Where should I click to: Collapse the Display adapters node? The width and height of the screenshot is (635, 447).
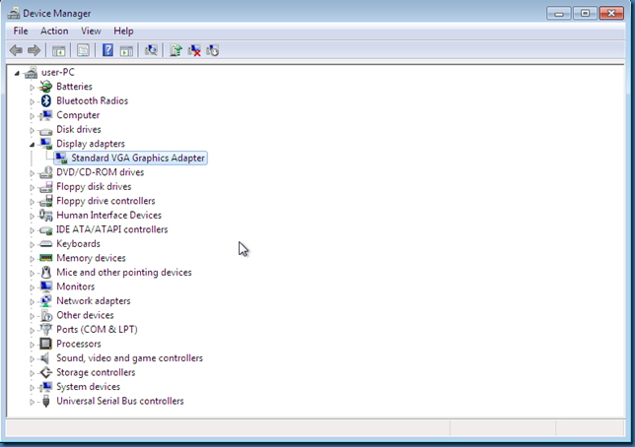click(x=32, y=145)
